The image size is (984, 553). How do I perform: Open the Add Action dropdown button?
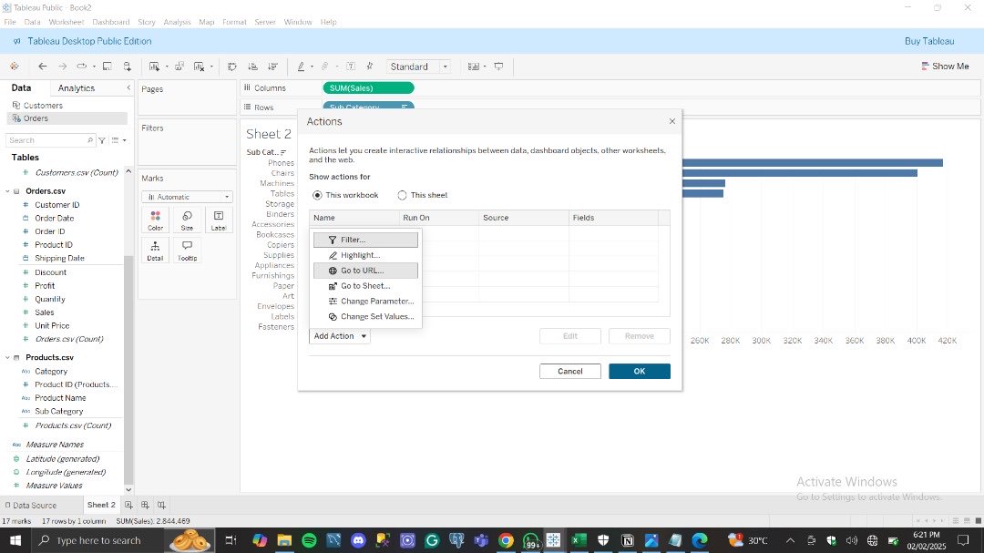tap(340, 336)
